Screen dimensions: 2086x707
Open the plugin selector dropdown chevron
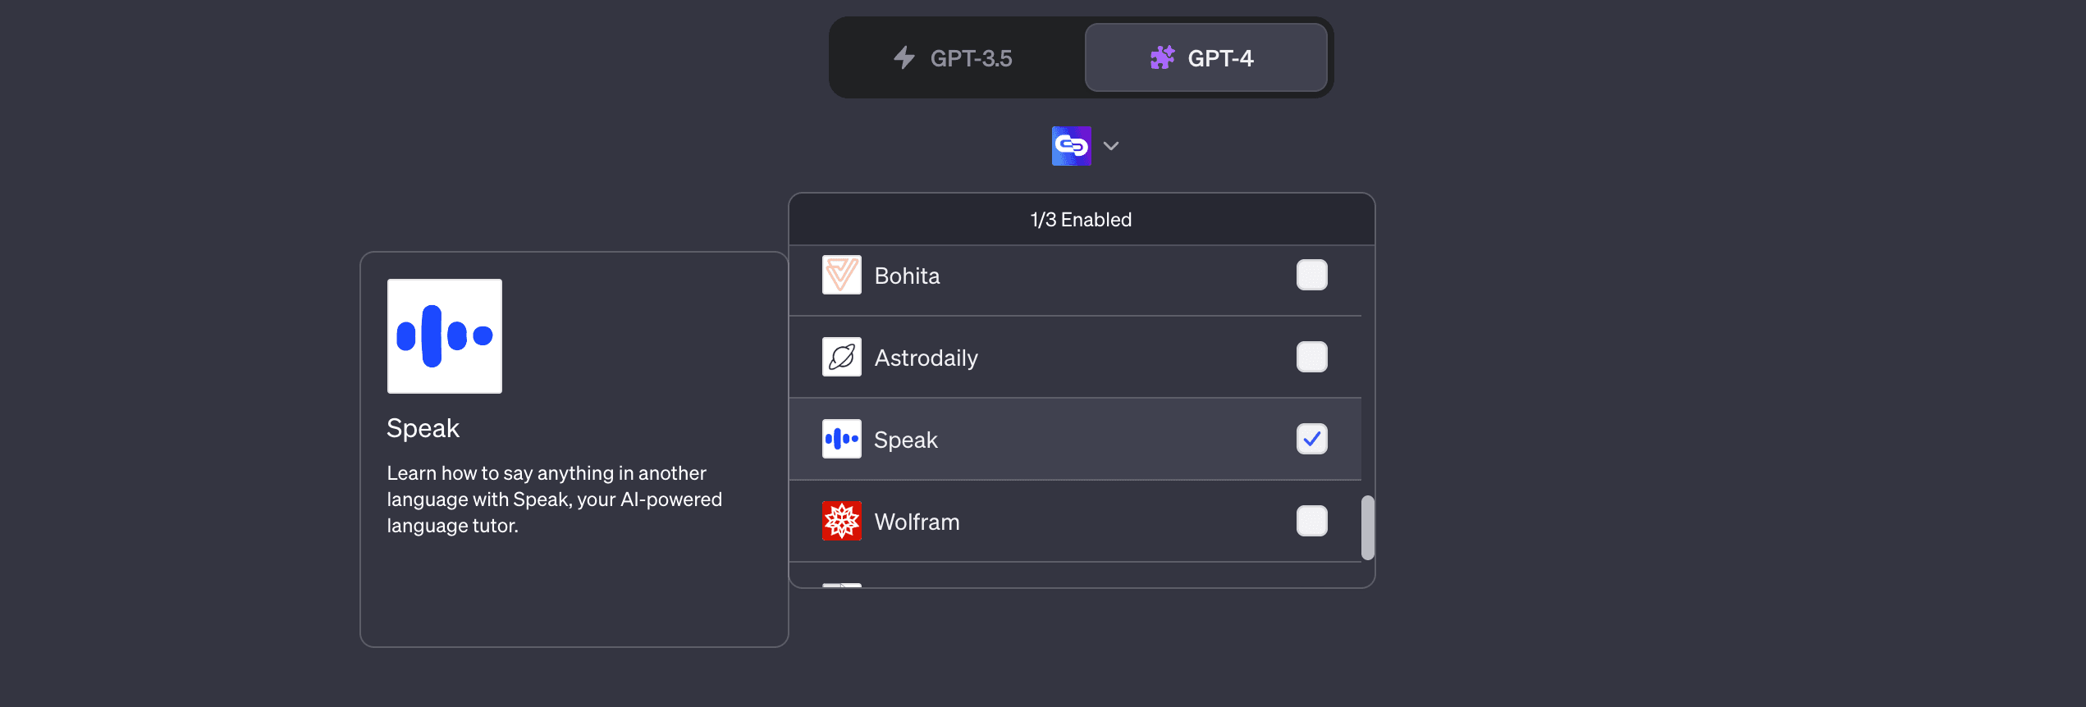click(x=1111, y=145)
